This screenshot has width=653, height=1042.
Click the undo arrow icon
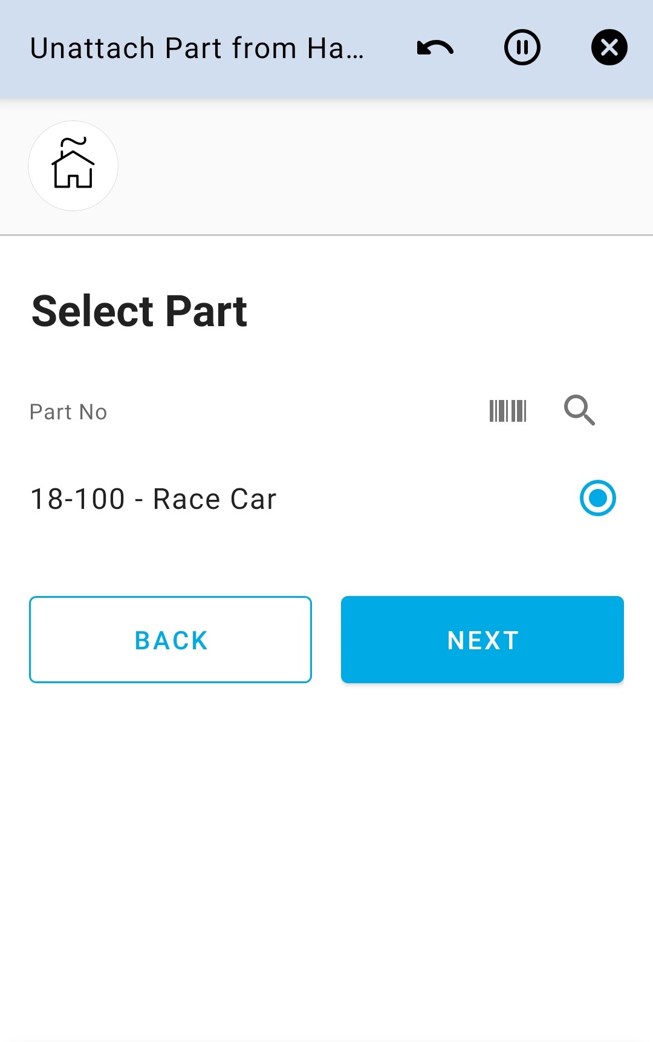pyautogui.click(x=435, y=48)
